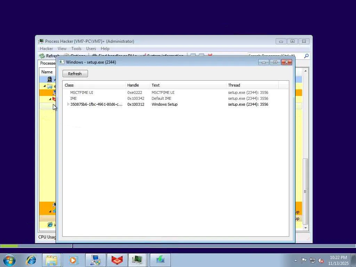
Task: Click handle value 0x100342
Action: pos(136,98)
